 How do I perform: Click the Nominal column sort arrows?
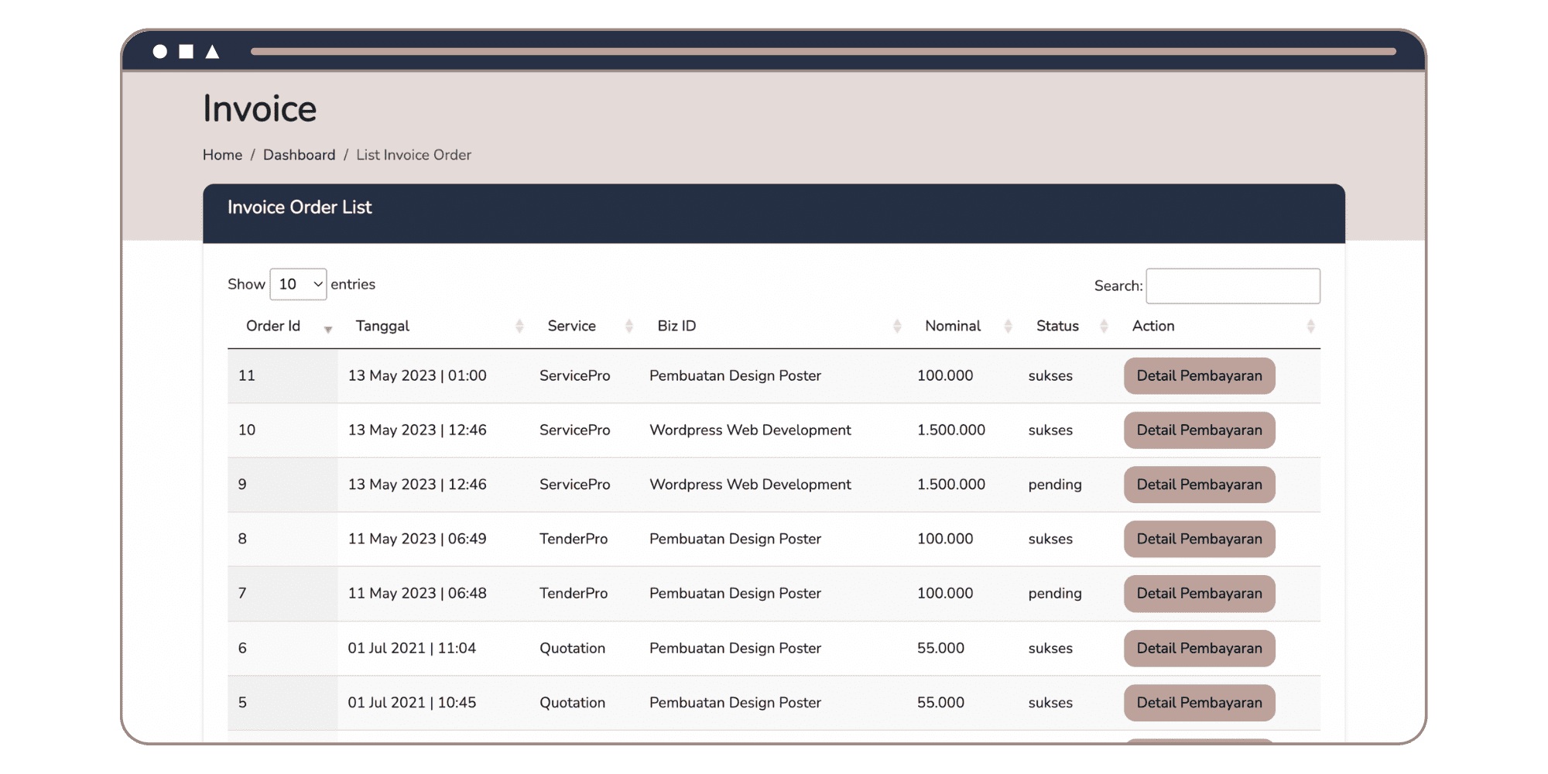tap(1008, 327)
